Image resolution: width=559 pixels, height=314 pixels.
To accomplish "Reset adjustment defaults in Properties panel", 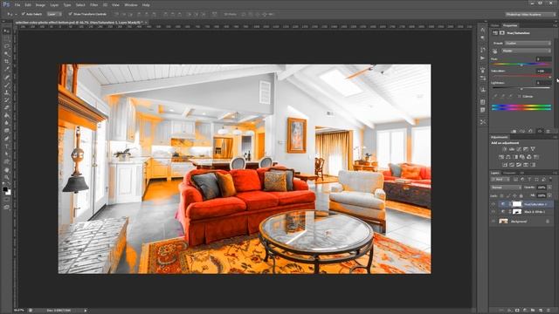I will click(x=530, y=131).
